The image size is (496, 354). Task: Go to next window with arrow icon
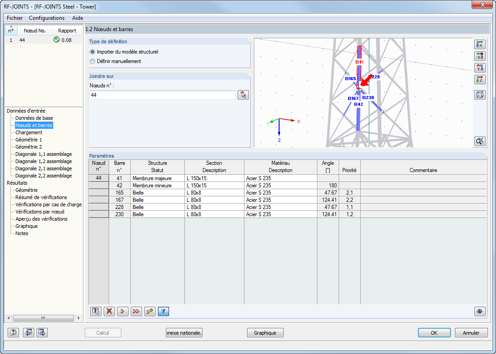pos(42,333)
